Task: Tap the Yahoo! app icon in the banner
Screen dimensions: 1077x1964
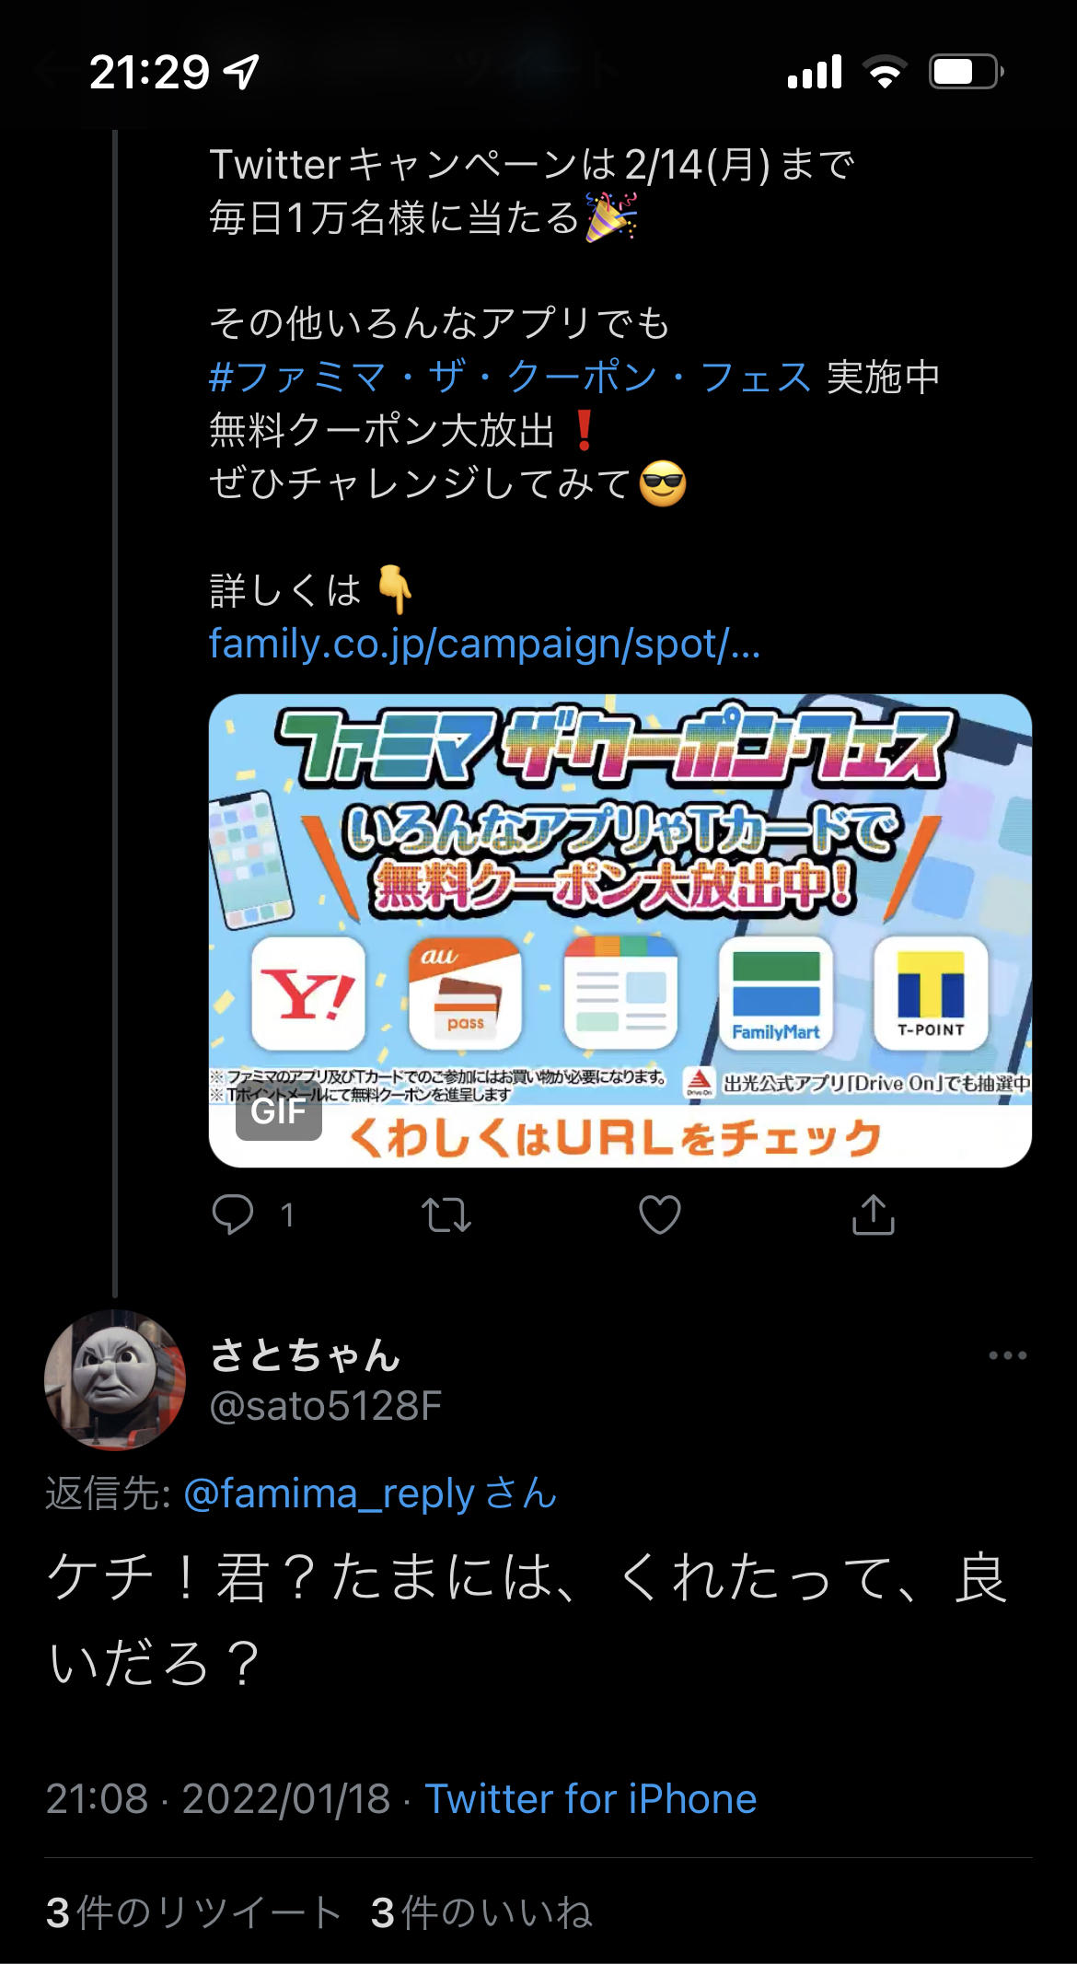Action: [308, 994]
